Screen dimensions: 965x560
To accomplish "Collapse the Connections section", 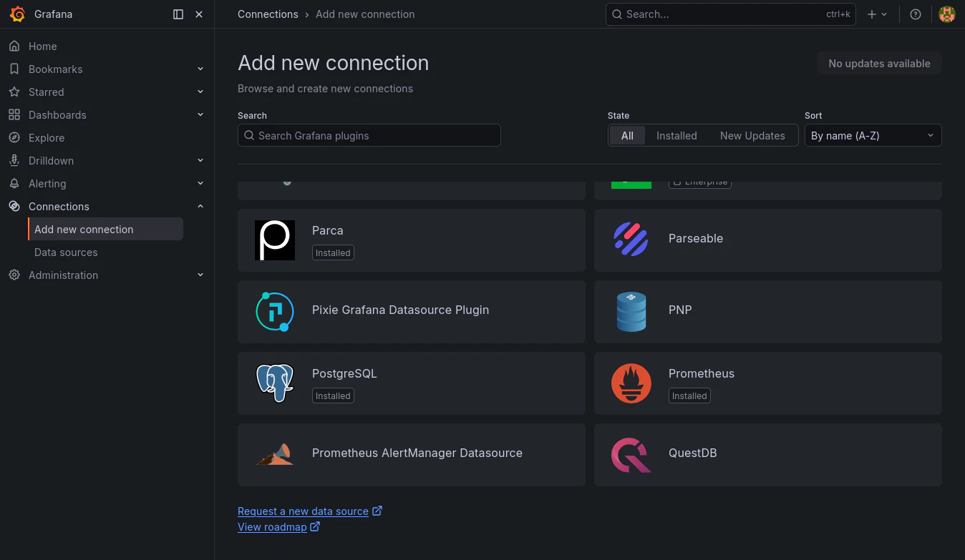I will pos(200,207).
